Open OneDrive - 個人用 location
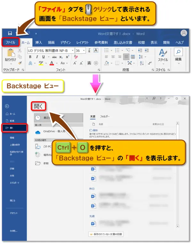This screenshot has width=192, height=244. click(58, 132)
